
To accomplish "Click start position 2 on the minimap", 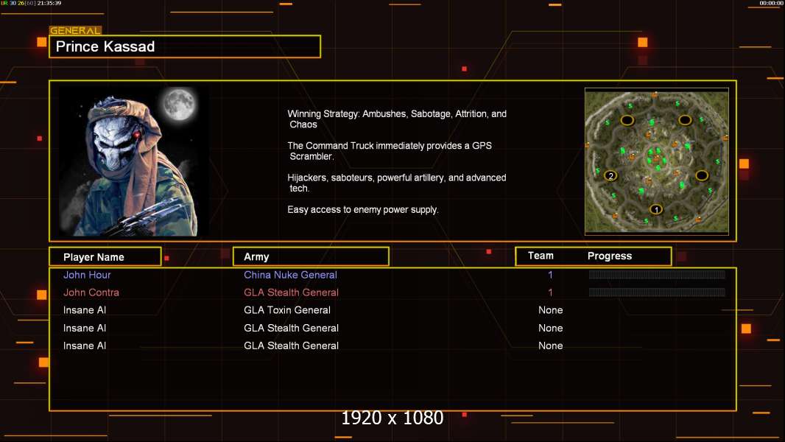I will click(x=610, y=176).
